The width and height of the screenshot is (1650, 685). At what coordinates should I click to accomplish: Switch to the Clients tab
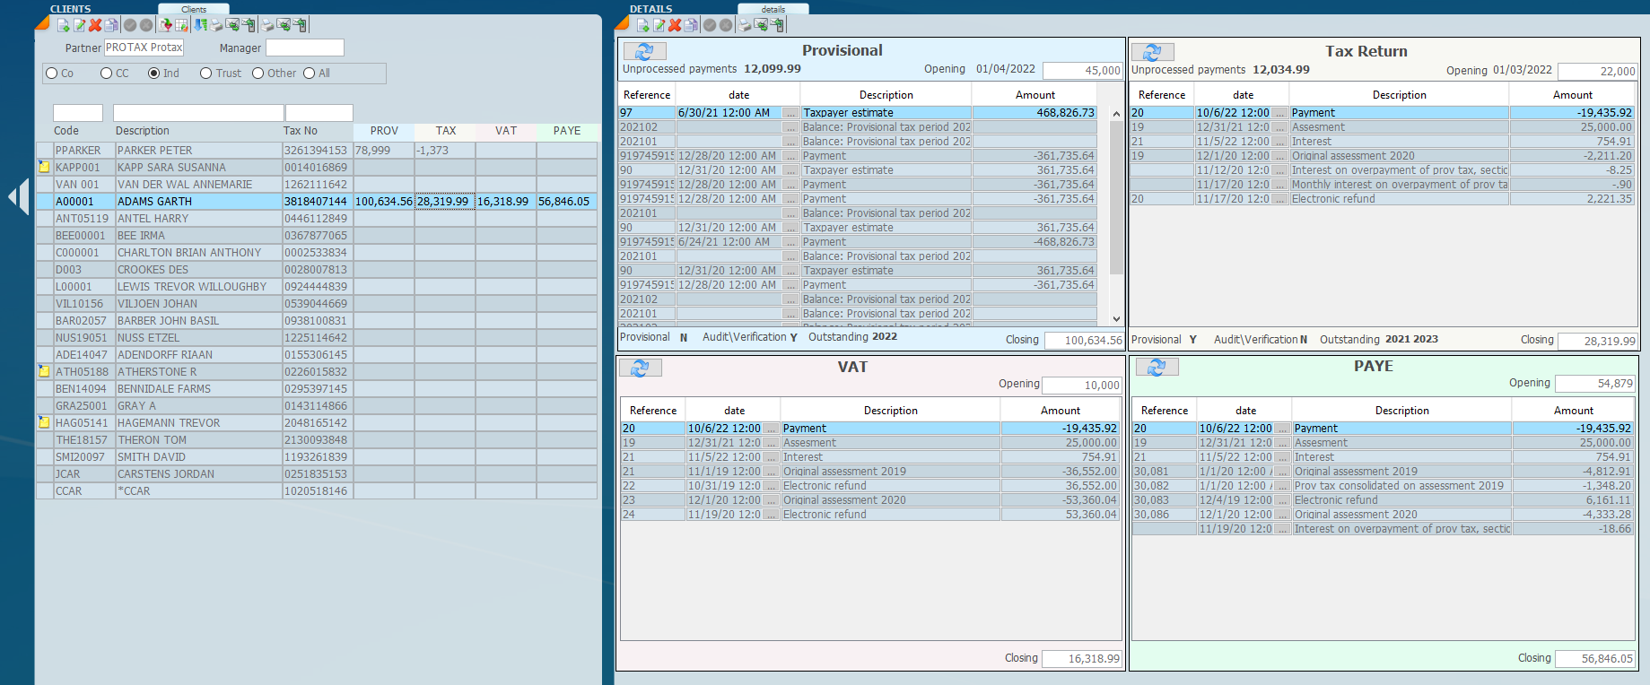194,9
